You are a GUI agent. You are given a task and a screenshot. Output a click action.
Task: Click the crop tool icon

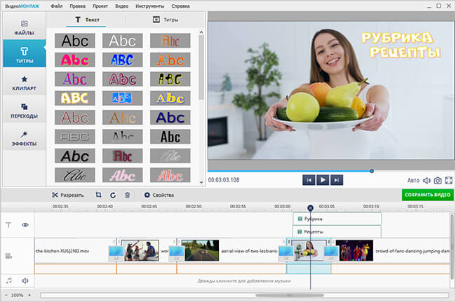99,195
